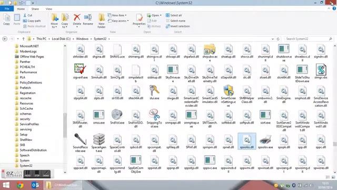Open the address bar history dropdown
This screenshot has height=190, width=337.
tap(273, 39)
